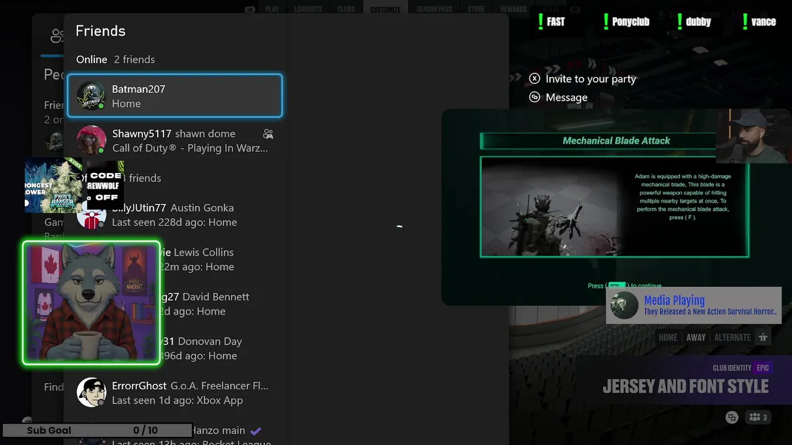Switch to the CUSTOMIZE tab
This screenshot has width=792, height=445.
click(385, 9)
